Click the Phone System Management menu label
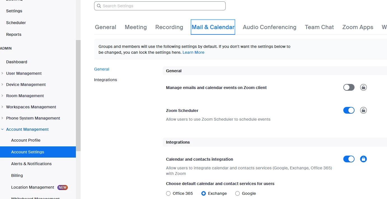 (33, 118)
